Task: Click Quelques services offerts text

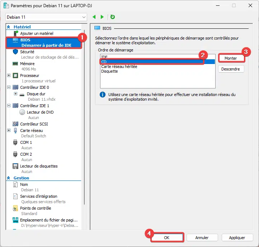Action: pyautogui.click(x=43, y=202)
